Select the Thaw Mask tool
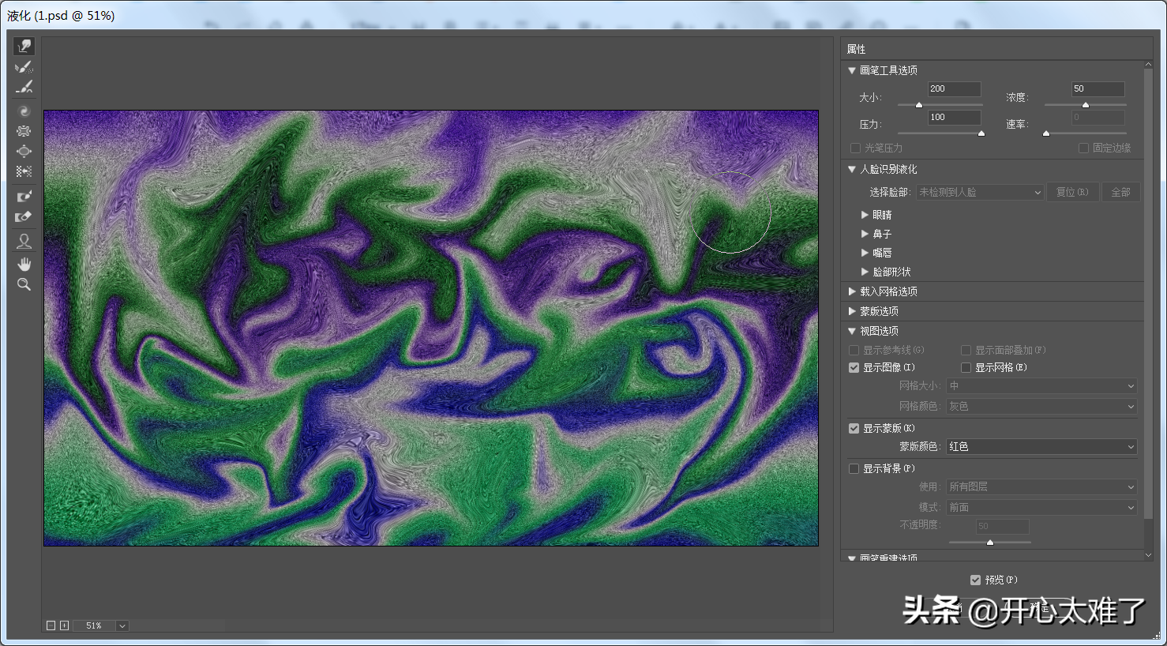This screenshot has height=646, width=1167. [x=24, y=216]
